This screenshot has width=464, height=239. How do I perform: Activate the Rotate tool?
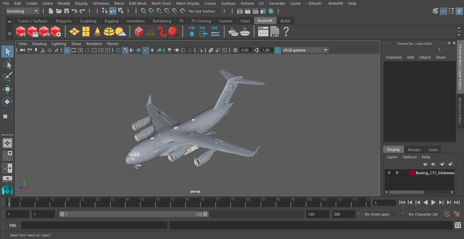click(7, 102)
